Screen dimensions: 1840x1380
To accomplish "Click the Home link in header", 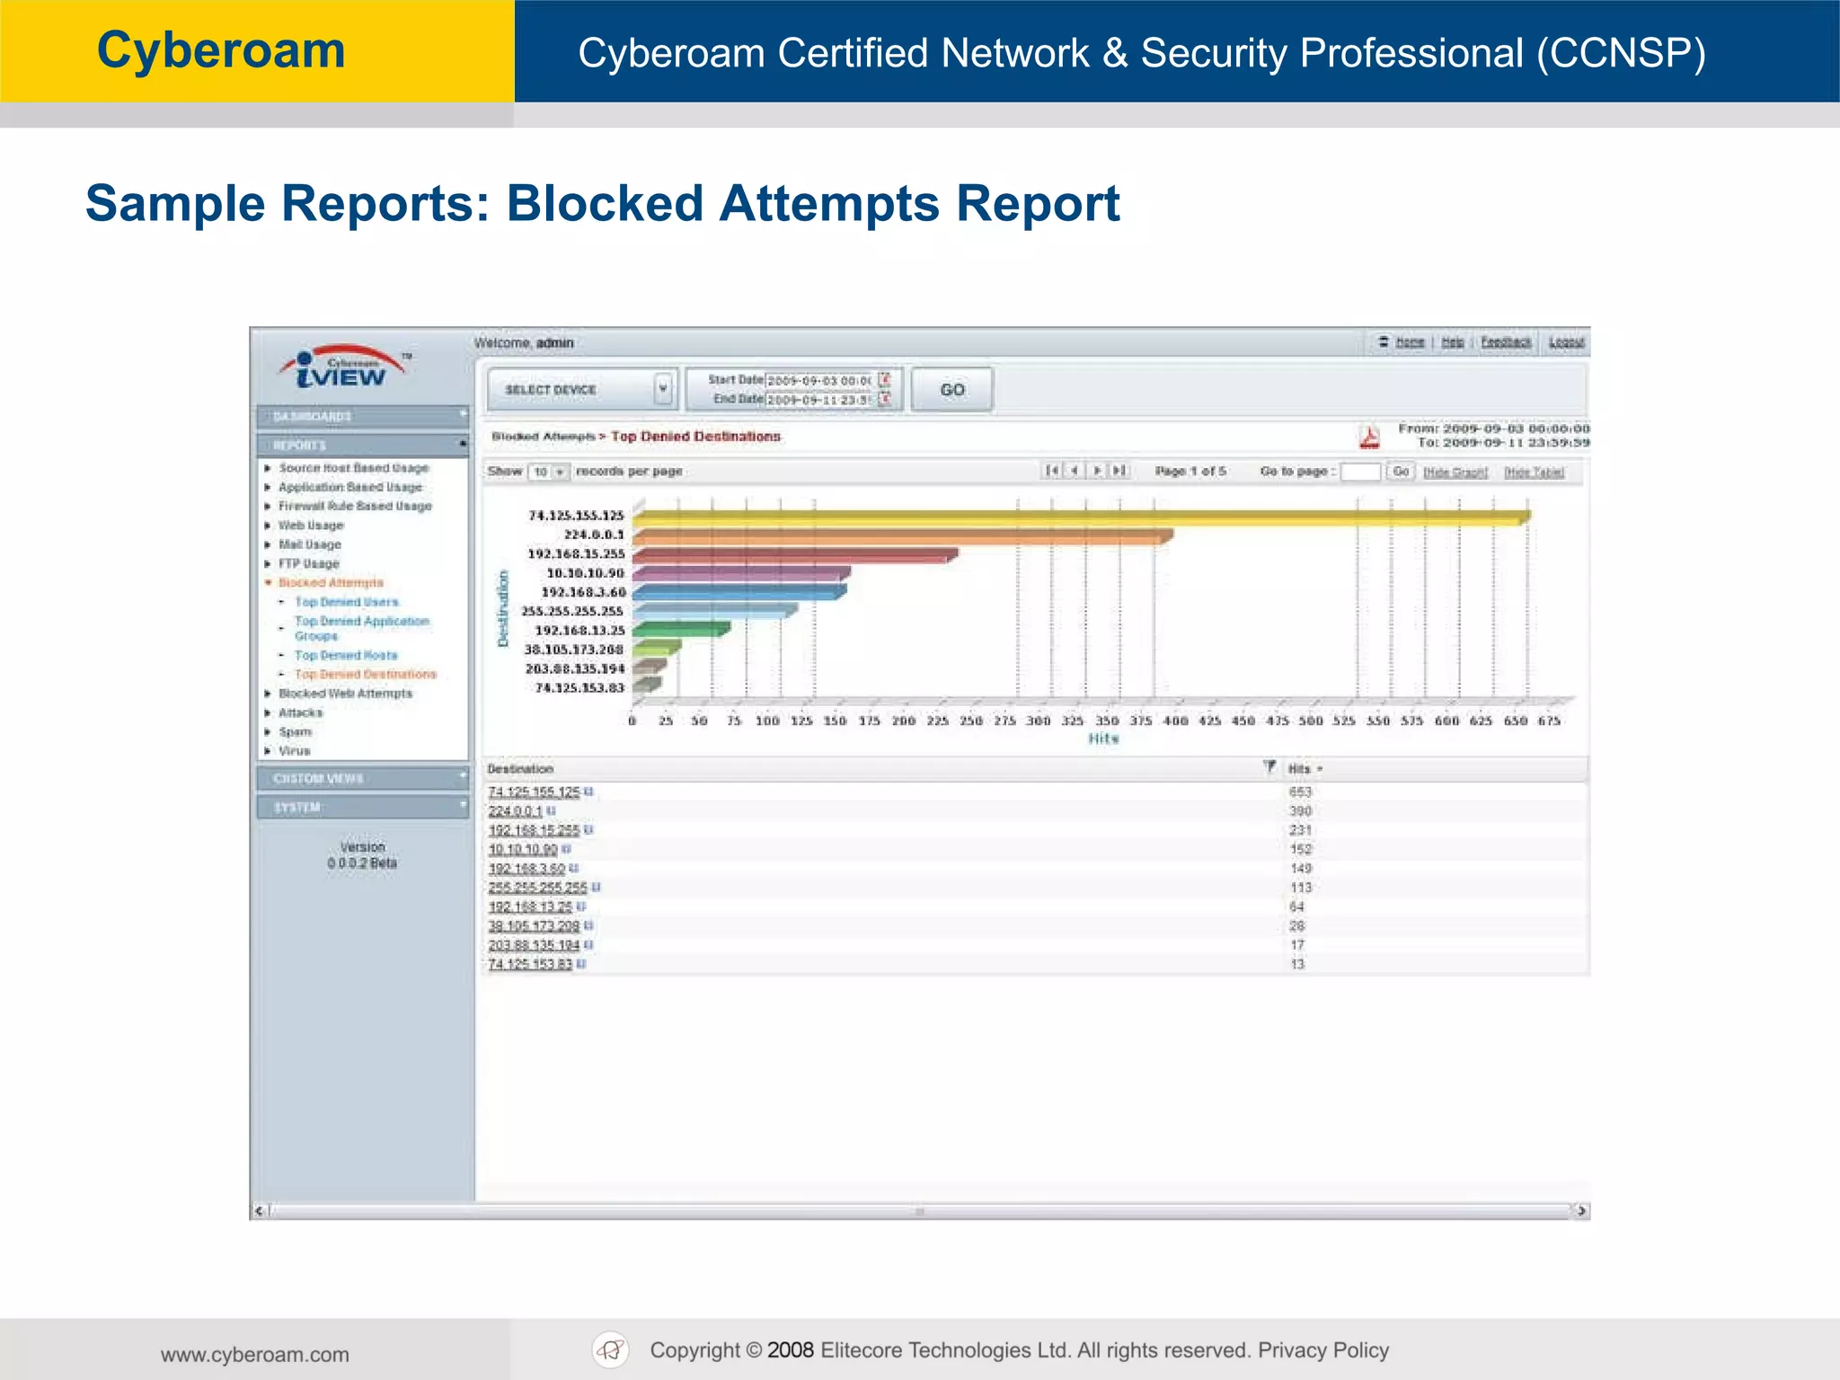I will [x=1411, y=341].
